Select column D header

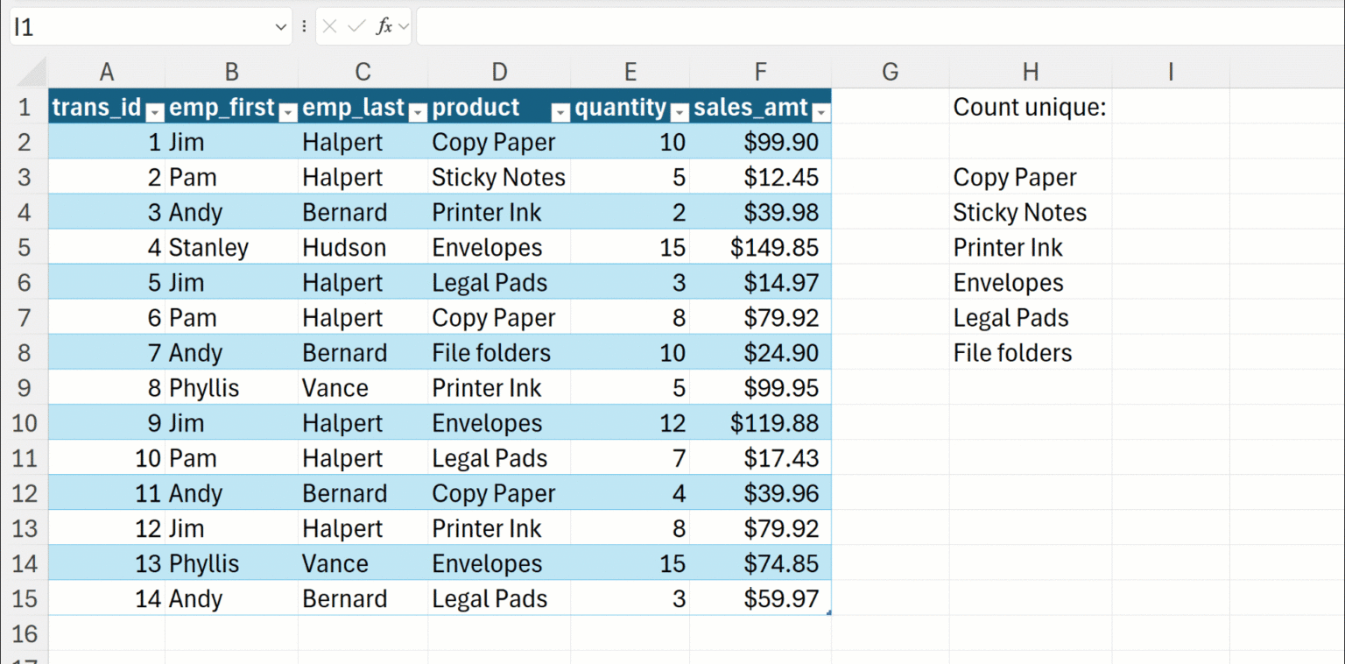499,72
